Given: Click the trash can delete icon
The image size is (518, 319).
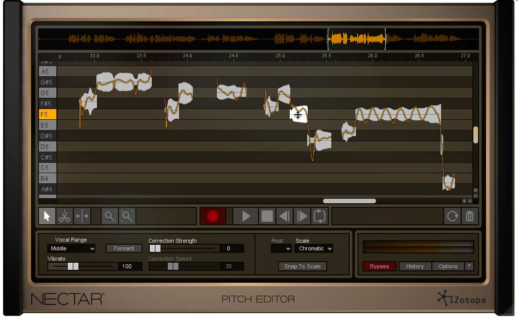Looking at the screenshot, I should (470, 216).
